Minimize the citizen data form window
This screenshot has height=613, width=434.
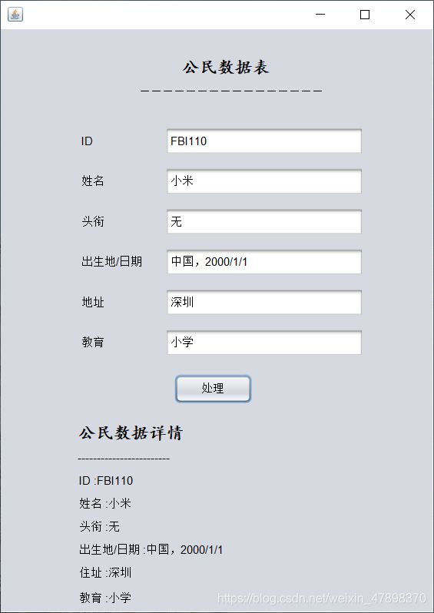tap(320, 15)
